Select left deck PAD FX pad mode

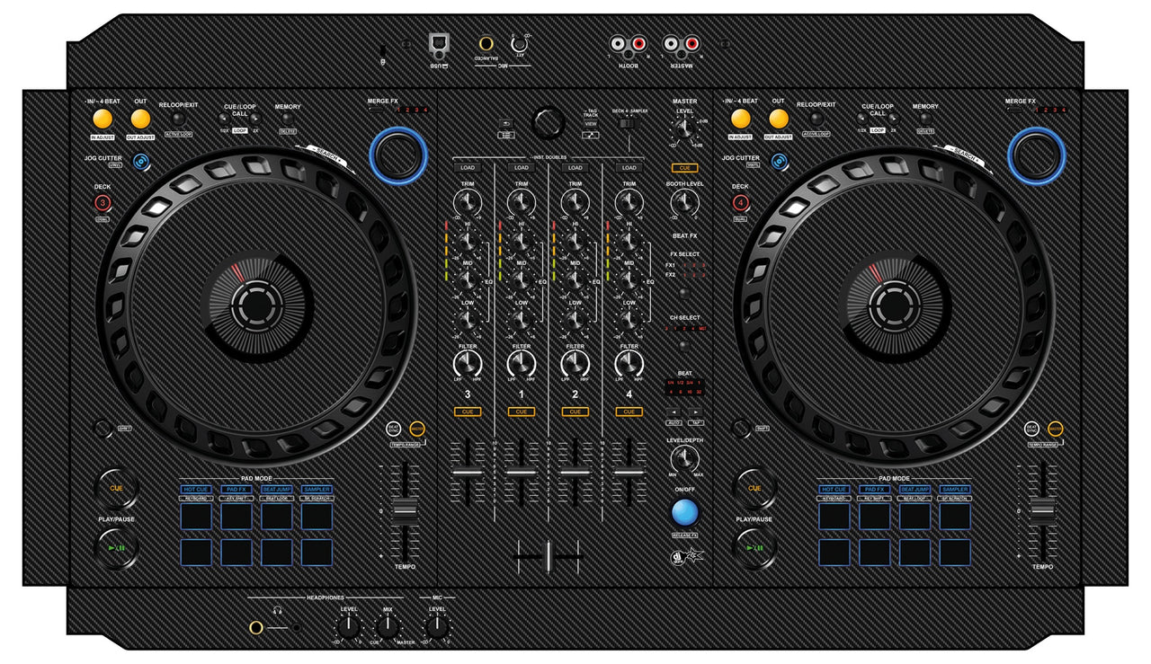pyautogui.click(x=236, y=490)
